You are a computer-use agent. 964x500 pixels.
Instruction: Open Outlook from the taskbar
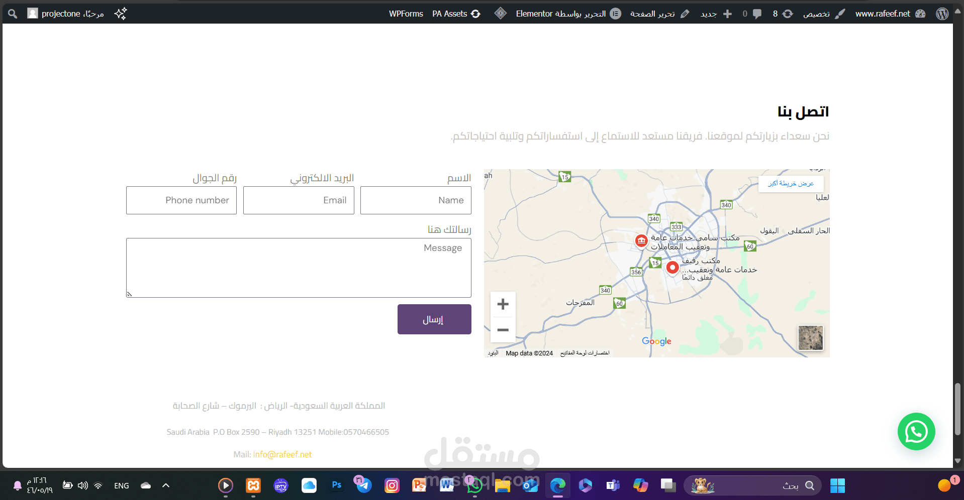coord(530,485)
